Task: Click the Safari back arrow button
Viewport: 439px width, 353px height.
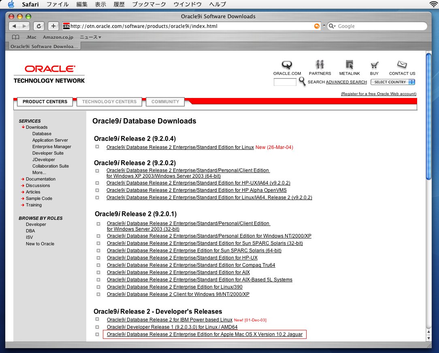Action: [14, 26]
